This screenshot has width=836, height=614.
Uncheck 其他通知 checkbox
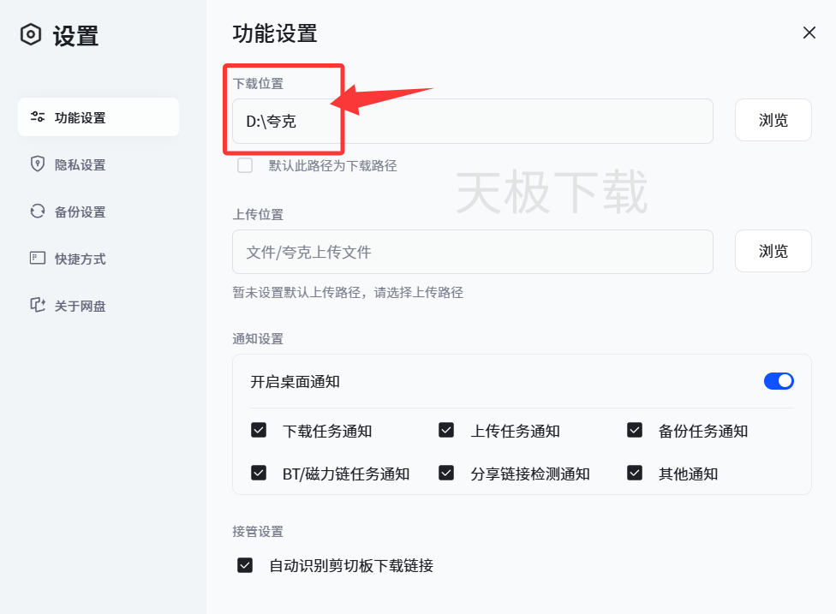[x=635, y=473]
